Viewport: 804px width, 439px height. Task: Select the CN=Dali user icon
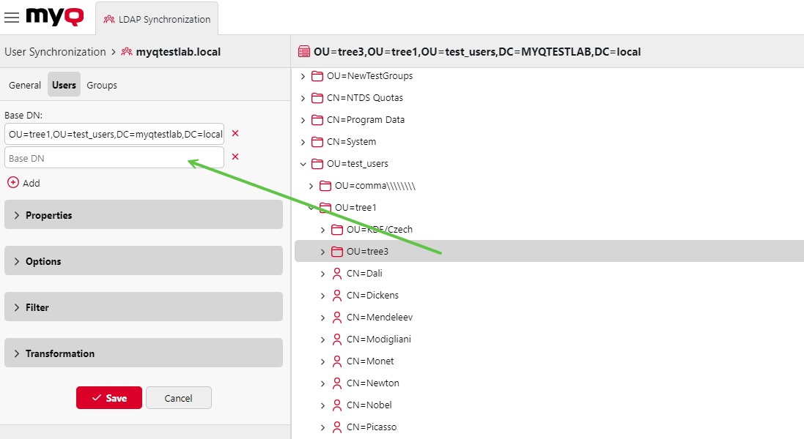pyautogui.click(x=337, y=274)
